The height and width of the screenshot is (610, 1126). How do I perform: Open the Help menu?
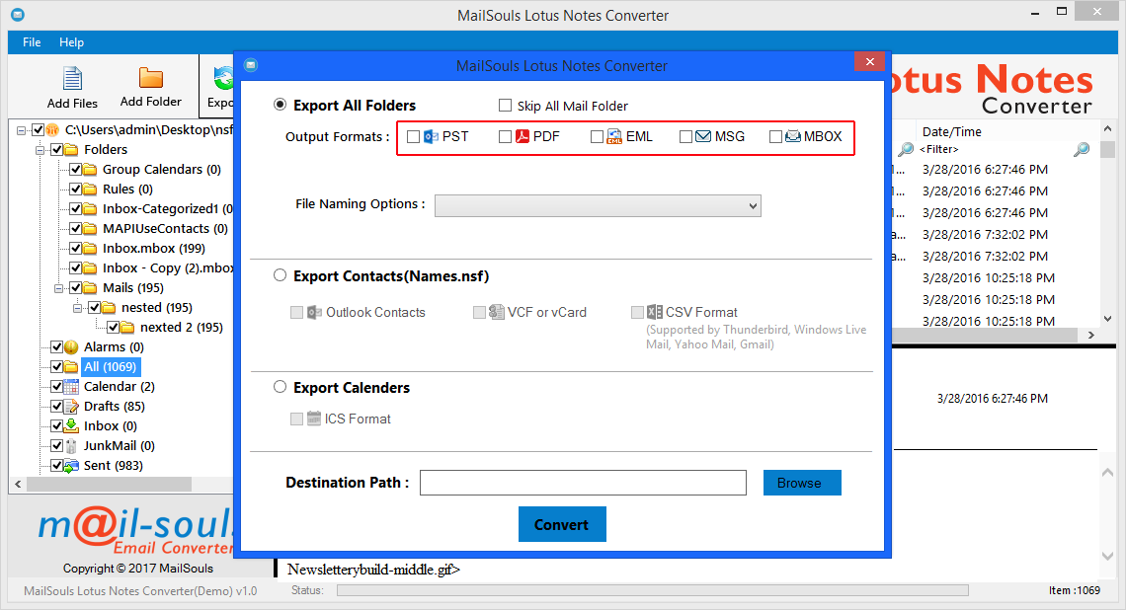click(x=71, y=42)
